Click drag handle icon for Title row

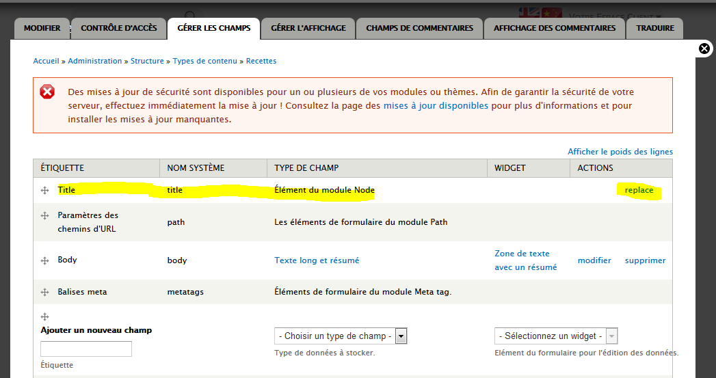coord(44,190)
